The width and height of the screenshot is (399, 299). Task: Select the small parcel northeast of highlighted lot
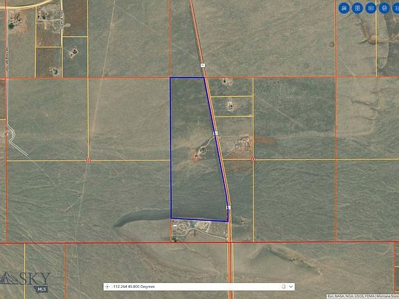tap(230, 87)
